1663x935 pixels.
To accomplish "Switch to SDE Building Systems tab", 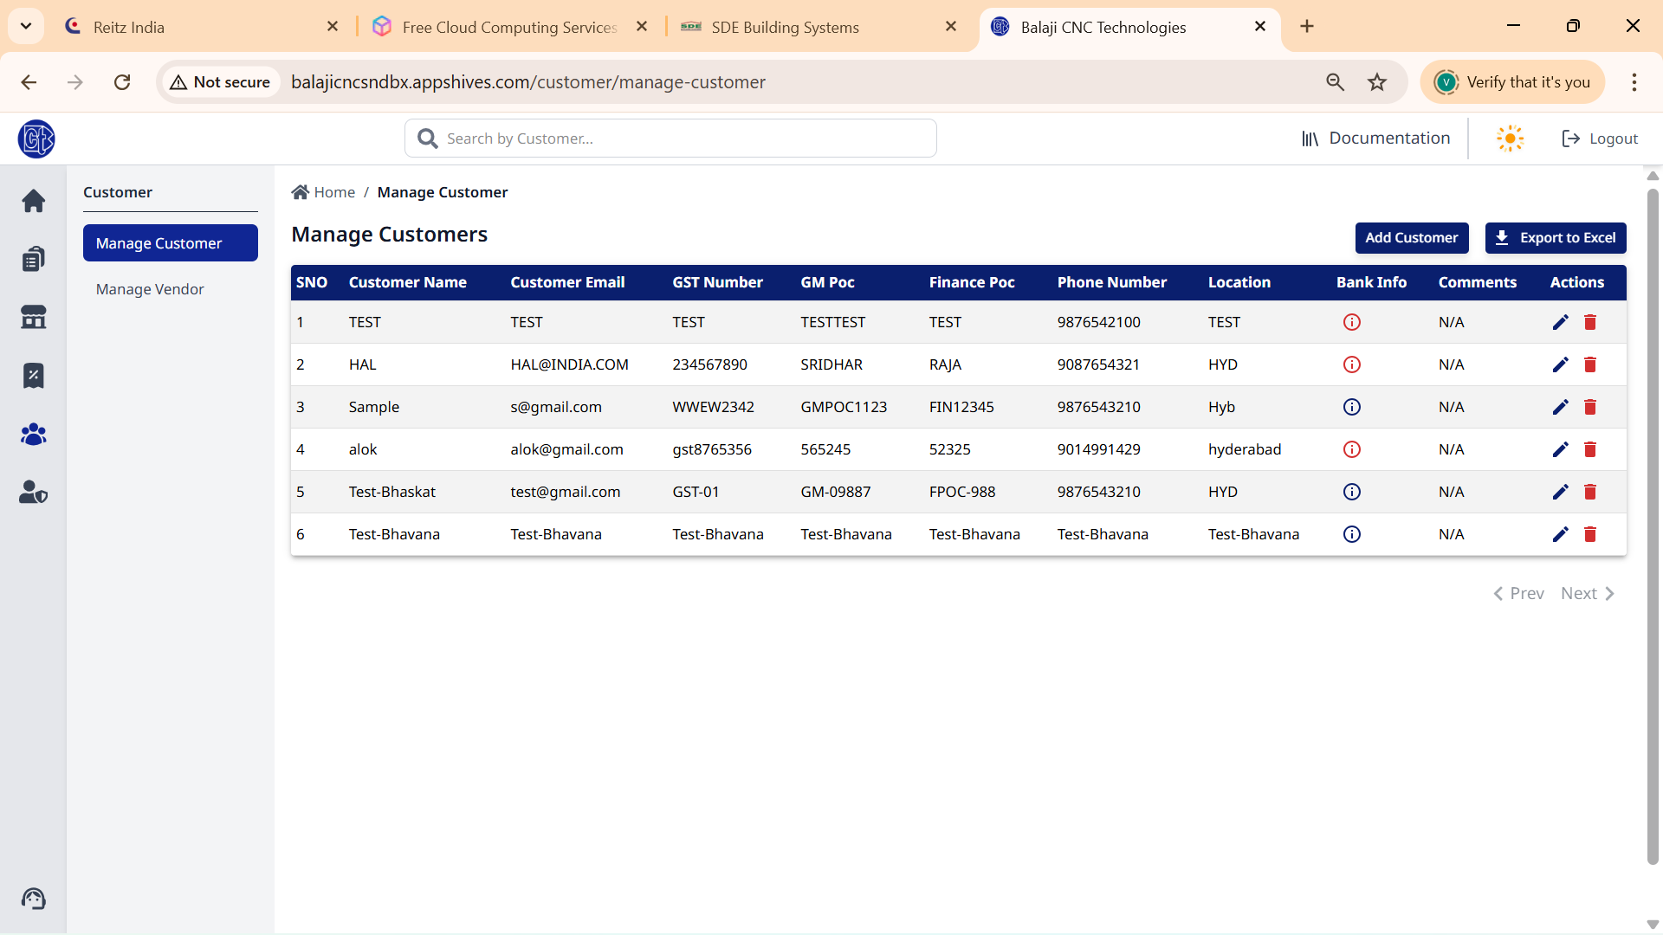I will tap(785, 27).
